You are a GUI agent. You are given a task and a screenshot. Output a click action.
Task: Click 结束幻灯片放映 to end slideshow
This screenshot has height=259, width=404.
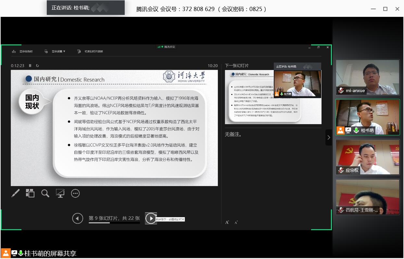[x=90, y=52]
